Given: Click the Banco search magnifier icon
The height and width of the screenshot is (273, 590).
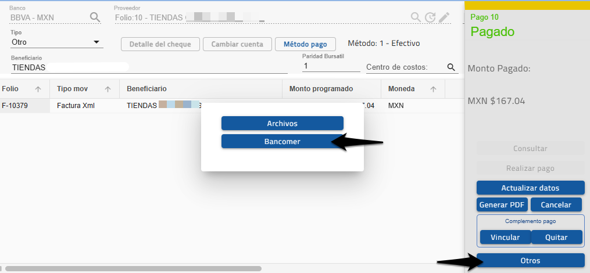Looking at the screenshot, I should point(95,17).
